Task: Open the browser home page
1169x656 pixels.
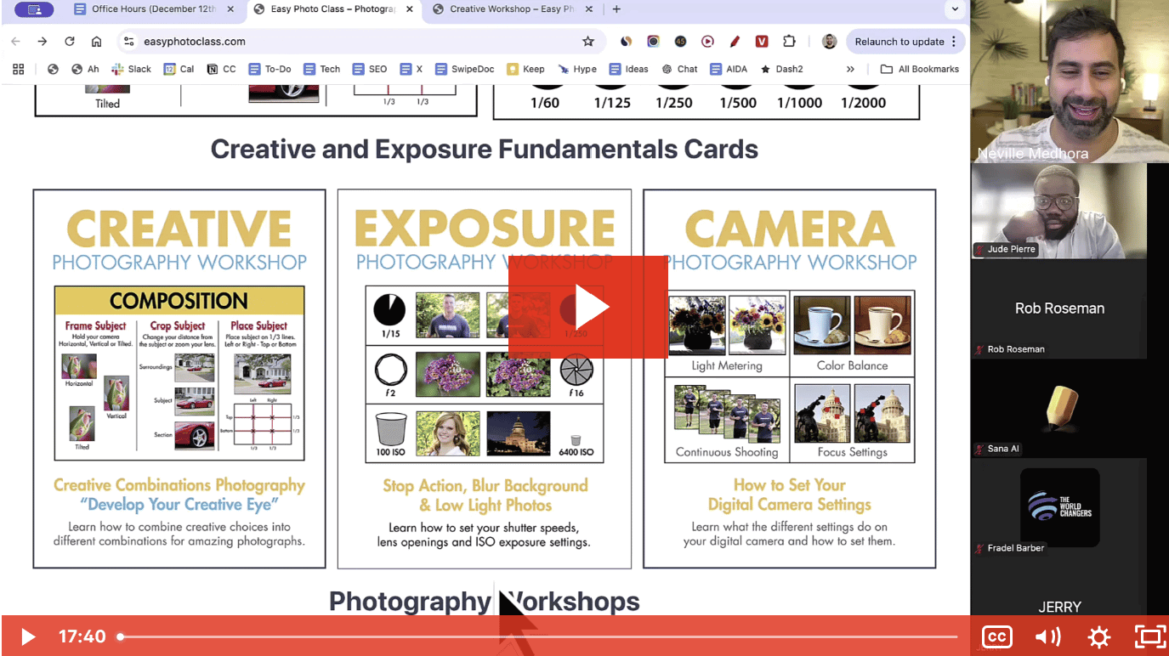Action: click(x=97, y=41)
